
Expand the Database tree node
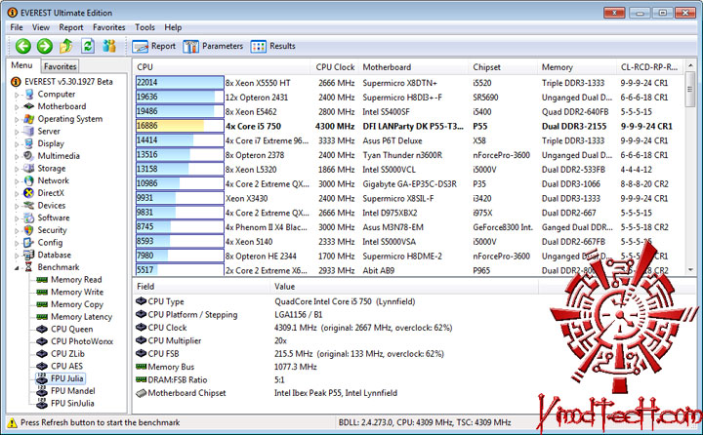[17, 256]
